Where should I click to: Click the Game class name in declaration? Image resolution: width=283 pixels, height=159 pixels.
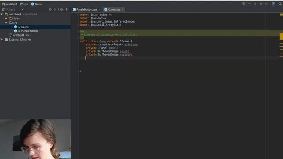click(103, 41)
